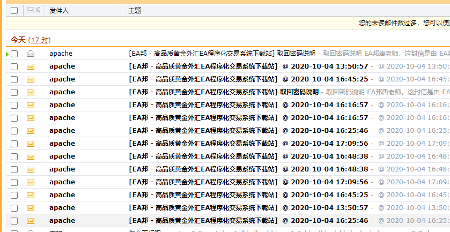Click the envelope icon of the upper 16:45:25 email
450x232 pixels.
(31, 79)
